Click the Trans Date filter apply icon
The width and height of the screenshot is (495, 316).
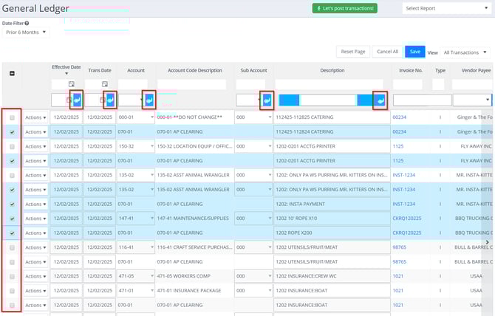(x=110, y=100)
